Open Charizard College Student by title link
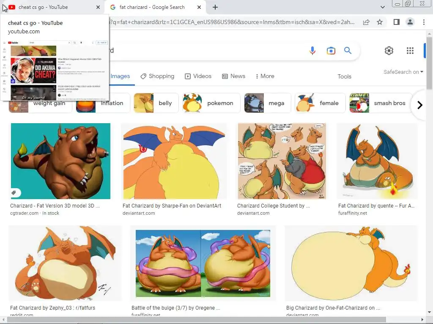 [x=274, y=206]
